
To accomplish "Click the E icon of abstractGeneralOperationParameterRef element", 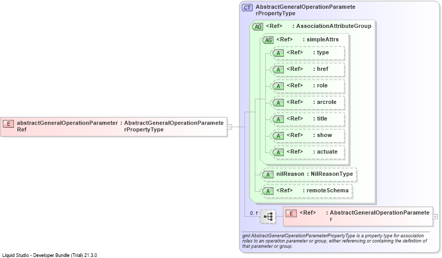I will point(8,124).
